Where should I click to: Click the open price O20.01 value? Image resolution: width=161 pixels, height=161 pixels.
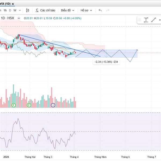28,18
